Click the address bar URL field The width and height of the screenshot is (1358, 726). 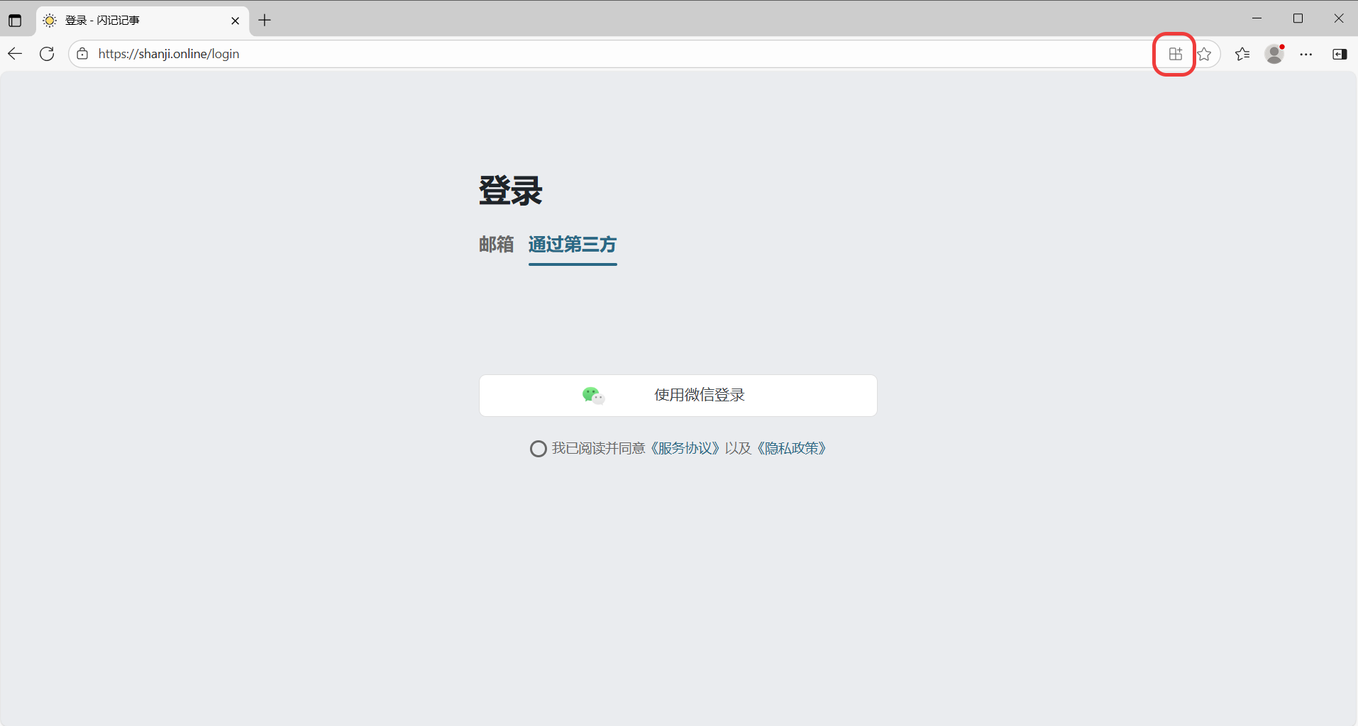click(x=568, y=54)
